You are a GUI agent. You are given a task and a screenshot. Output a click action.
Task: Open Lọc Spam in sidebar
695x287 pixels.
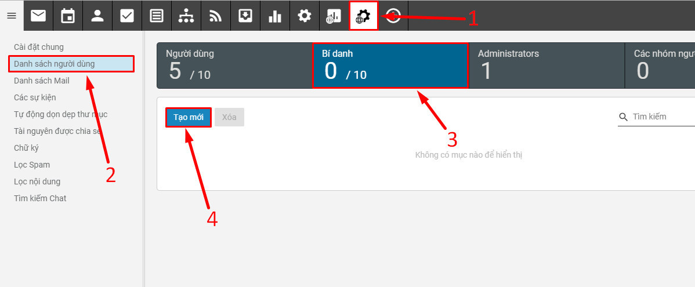32,165
